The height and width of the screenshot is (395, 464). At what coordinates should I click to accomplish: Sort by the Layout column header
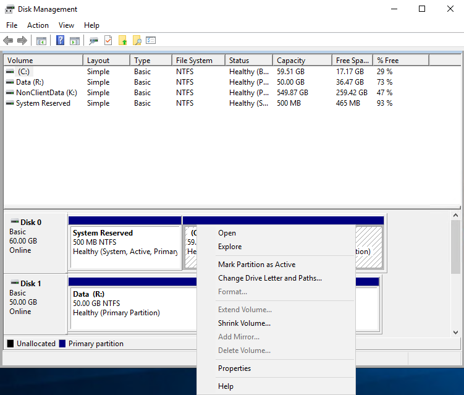click(x=106, y=61)
